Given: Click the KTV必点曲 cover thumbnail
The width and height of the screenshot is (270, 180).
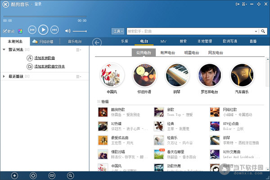Looking at the screenshot, I should point(215,126).
